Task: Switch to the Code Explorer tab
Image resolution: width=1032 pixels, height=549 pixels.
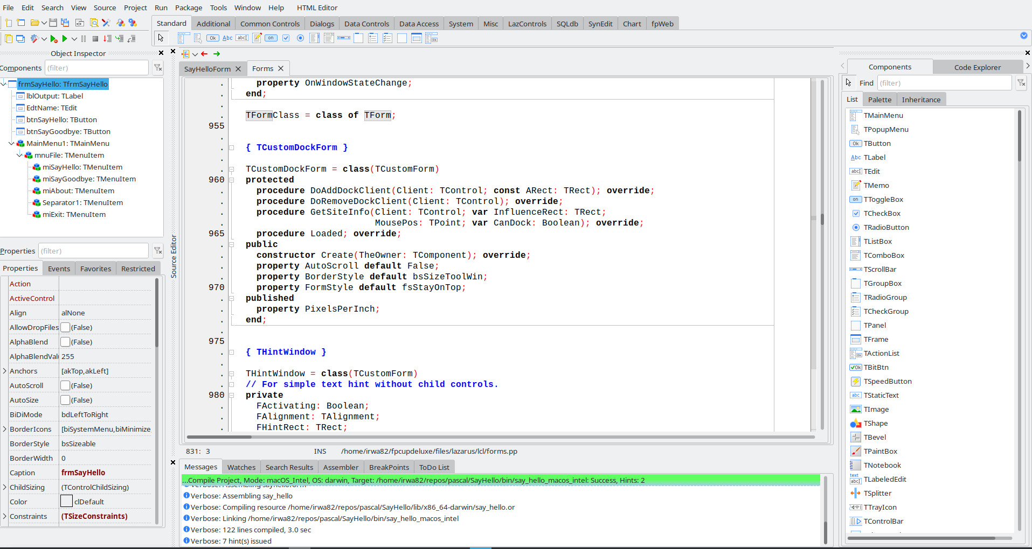Action: click(x=978, y=67)
